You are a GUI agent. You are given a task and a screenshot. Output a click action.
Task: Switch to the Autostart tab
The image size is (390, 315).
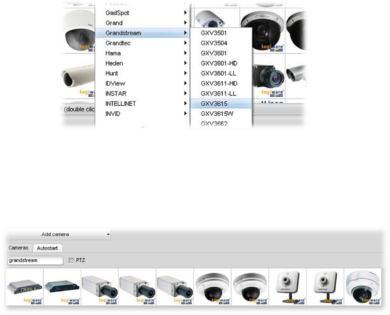pos(47,248)
